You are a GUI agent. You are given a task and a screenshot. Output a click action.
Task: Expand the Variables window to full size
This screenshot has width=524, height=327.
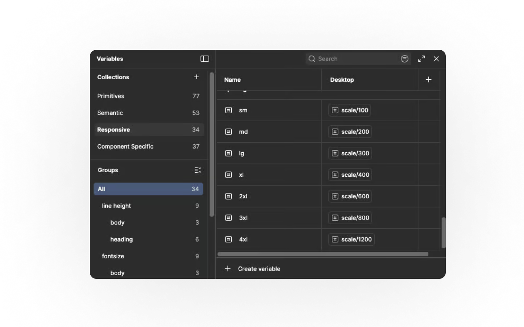(x=421, y=59)
